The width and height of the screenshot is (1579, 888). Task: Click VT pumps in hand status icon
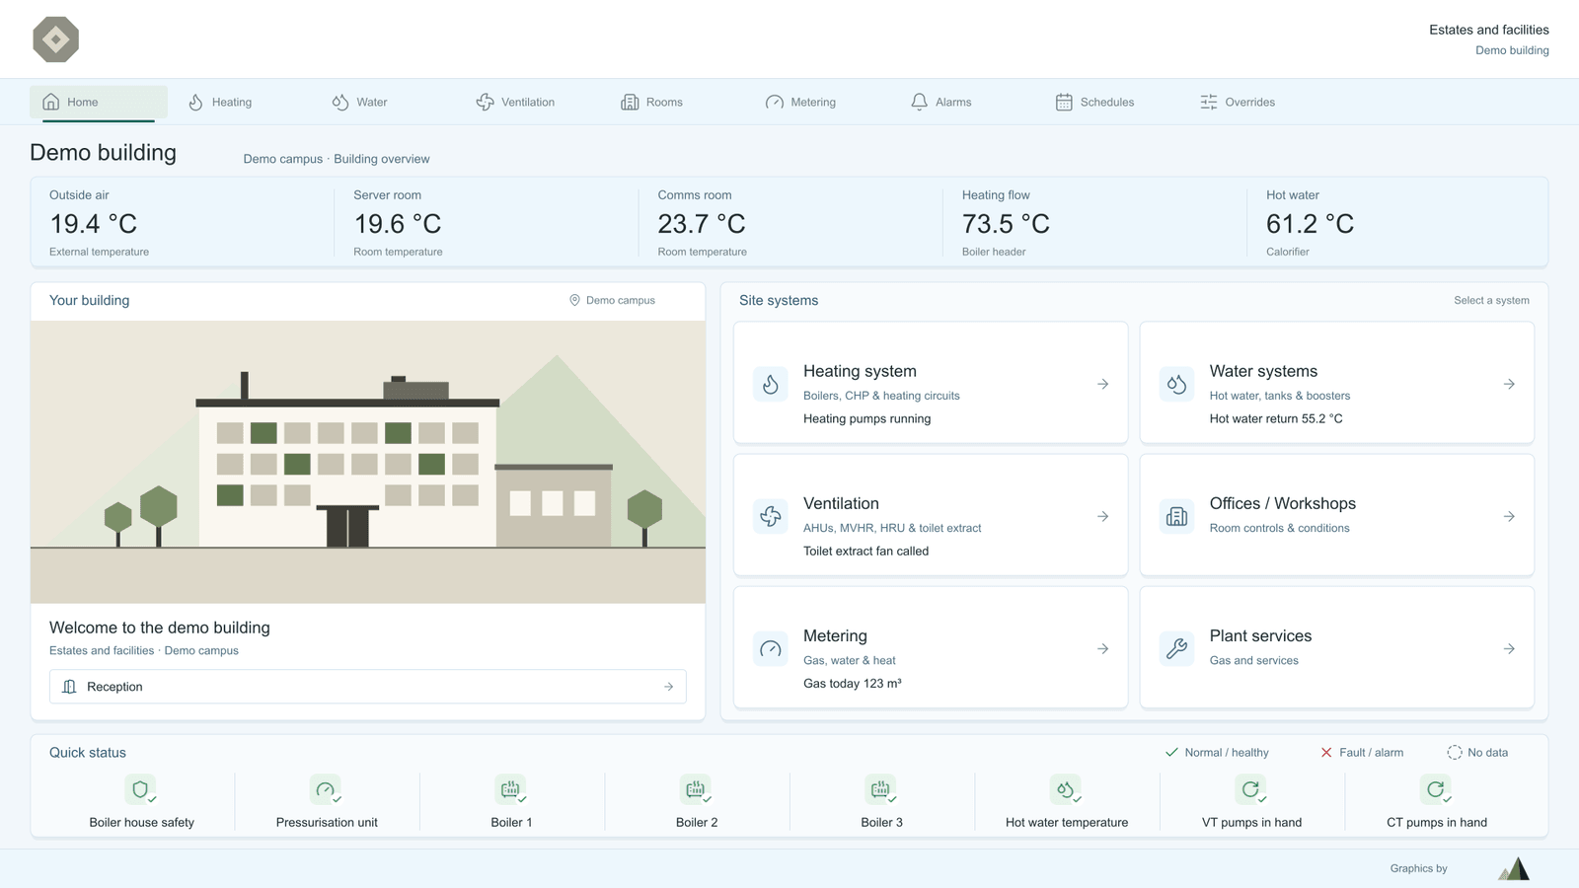(x=1251, y=789)
